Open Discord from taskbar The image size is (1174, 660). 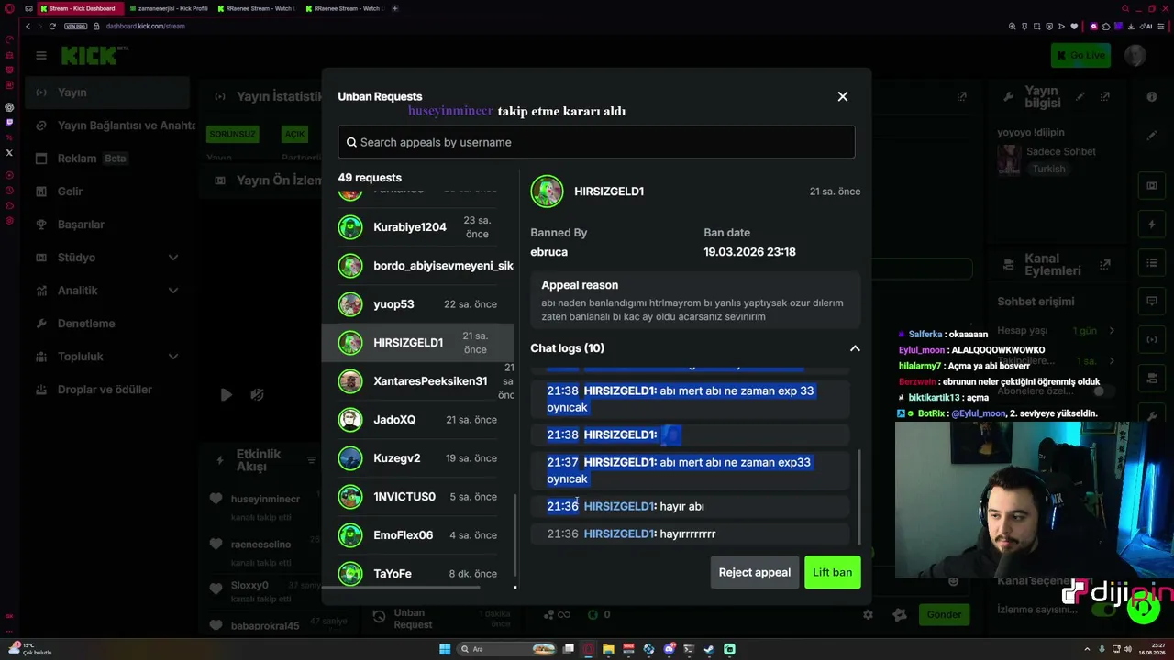[669, 649]
